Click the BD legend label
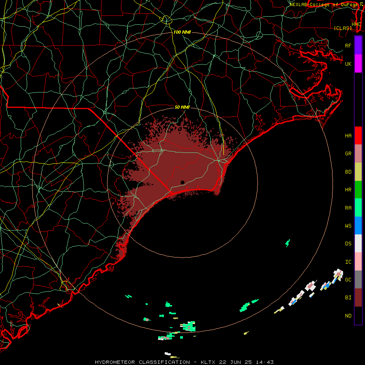Image resolution: width=365 pixels, height=365 pixels. (x=348, y=172)
